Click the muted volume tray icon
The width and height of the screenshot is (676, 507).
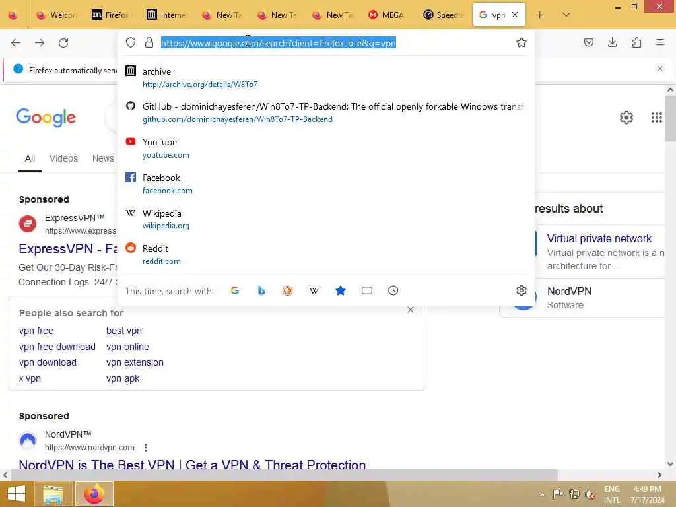[590, 494]
